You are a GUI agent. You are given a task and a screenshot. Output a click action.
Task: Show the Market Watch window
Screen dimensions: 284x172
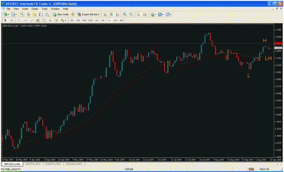point(22,15)
